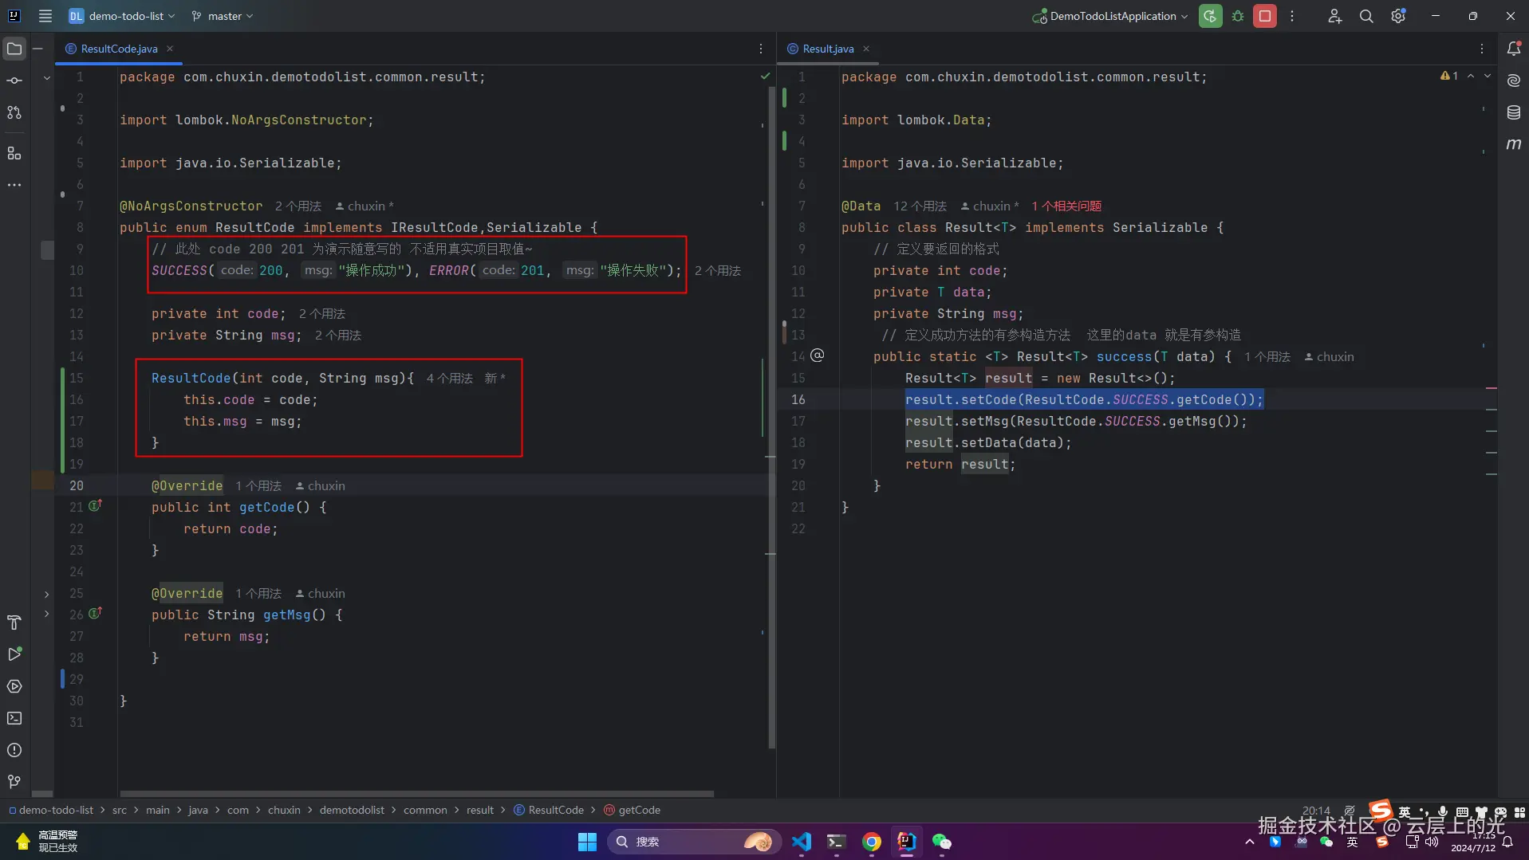Open the Maven tool window

pyautogui.click(x=1513, y=144)
